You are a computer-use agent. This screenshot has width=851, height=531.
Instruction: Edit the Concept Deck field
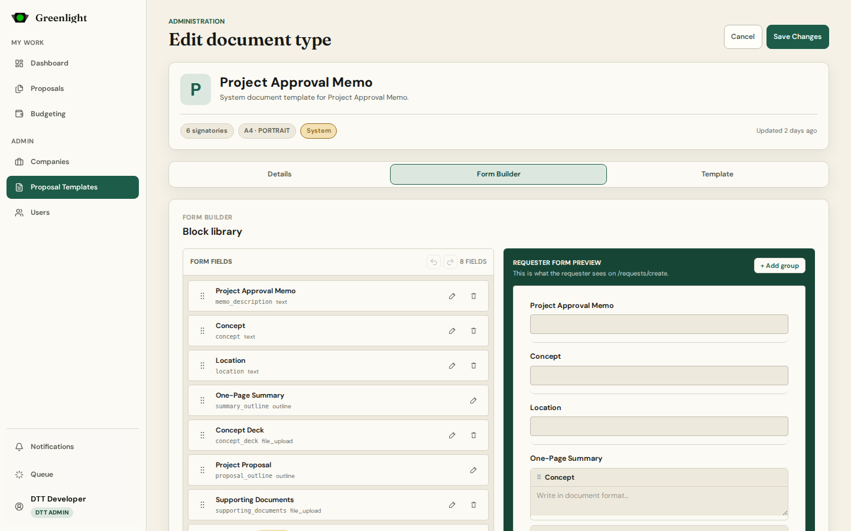click(452, 435)
